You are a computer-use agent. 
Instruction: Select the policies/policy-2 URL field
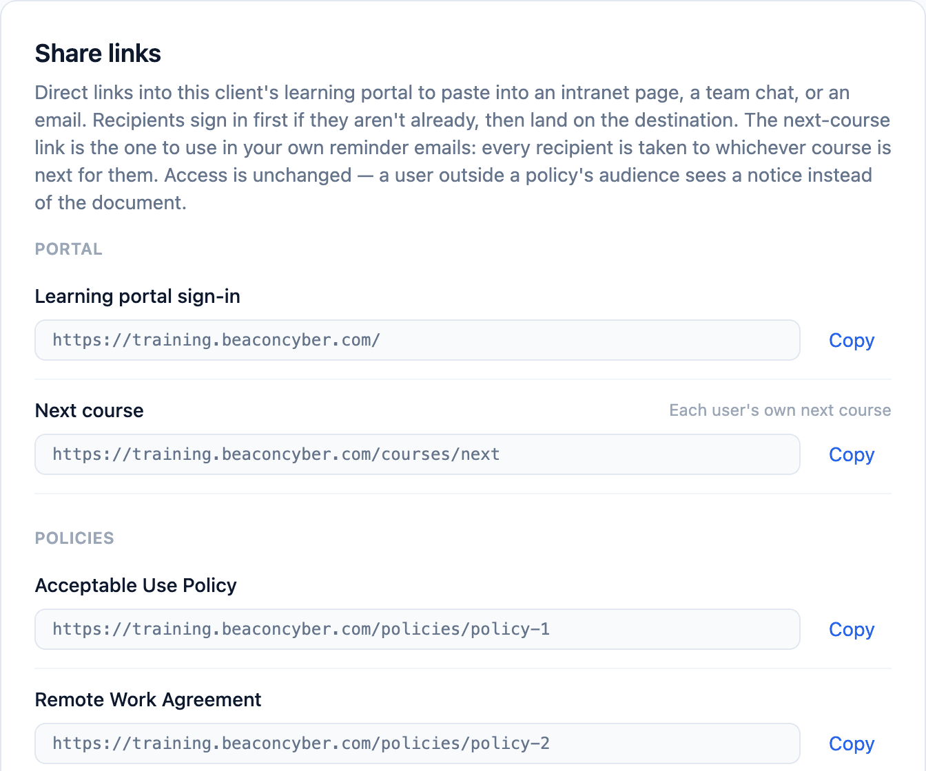[418, 743]
